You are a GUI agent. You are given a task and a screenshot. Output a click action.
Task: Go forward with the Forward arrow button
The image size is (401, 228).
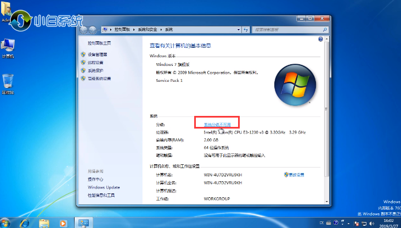coord(92,30)
